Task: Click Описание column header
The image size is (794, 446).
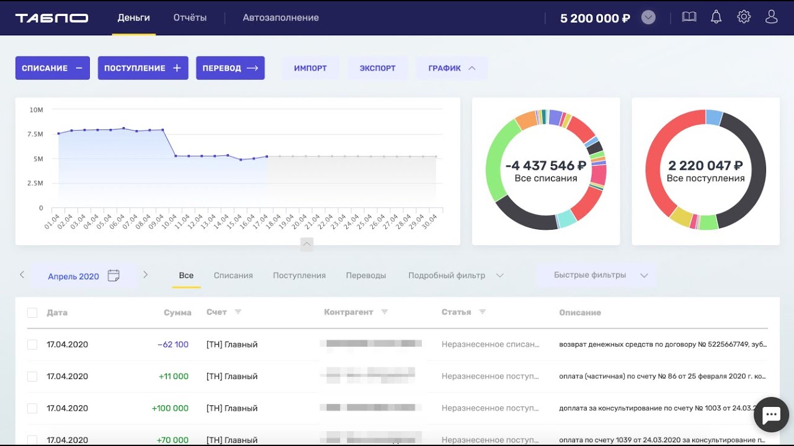Action: pos(580,313)
